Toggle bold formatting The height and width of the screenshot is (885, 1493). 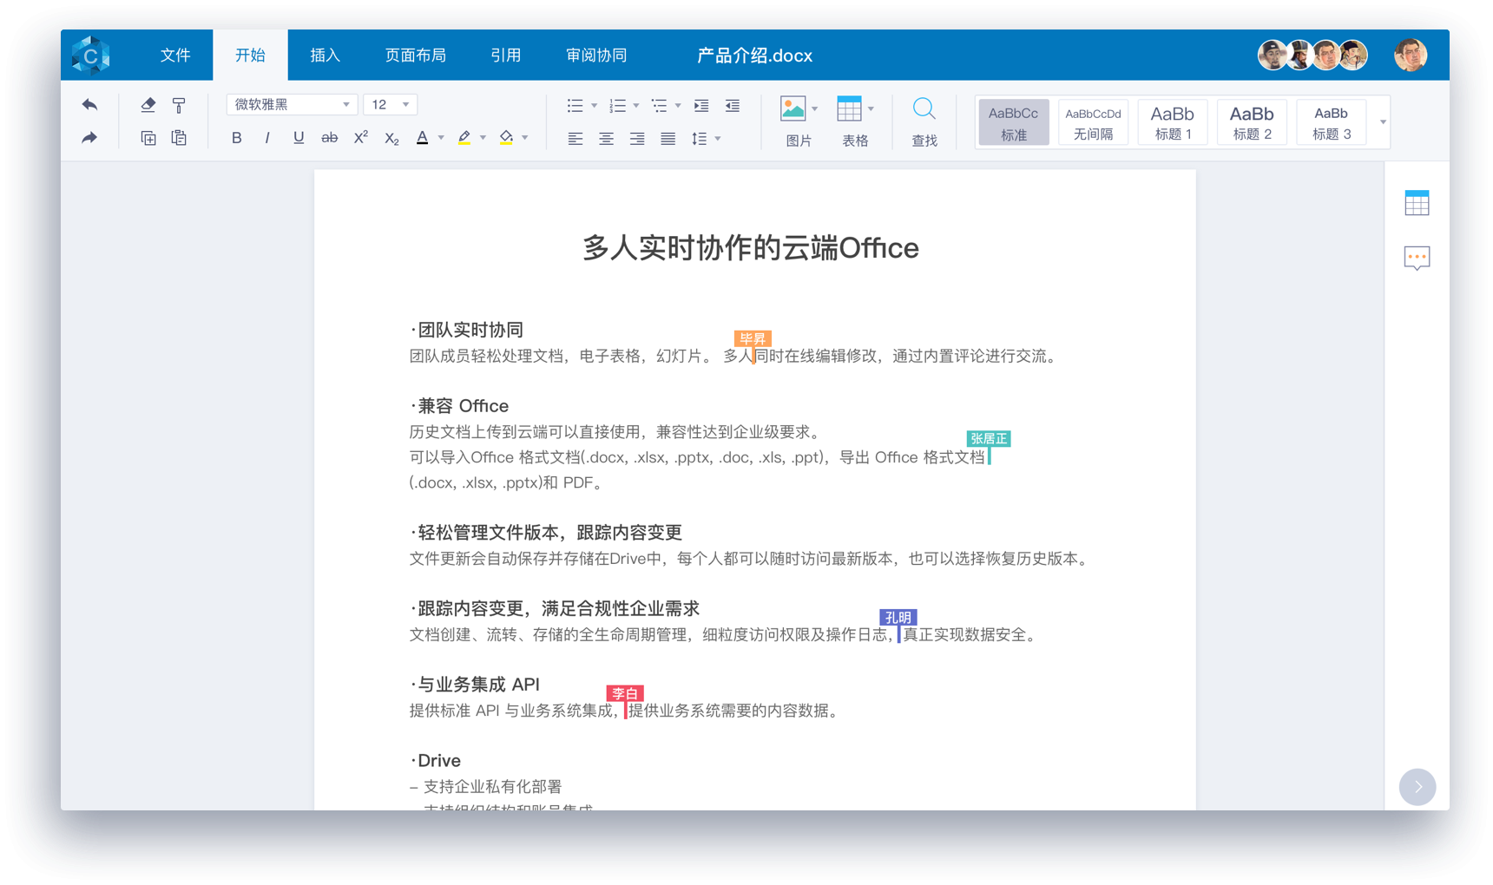click(236, 138)
